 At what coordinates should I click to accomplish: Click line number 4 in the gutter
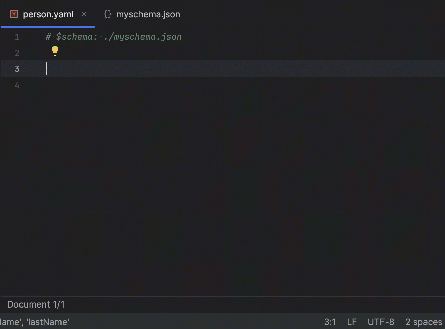(17, 85)
